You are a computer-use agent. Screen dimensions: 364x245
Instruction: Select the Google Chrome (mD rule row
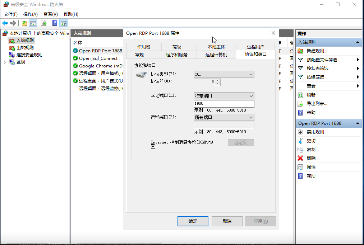coord(97,66)
